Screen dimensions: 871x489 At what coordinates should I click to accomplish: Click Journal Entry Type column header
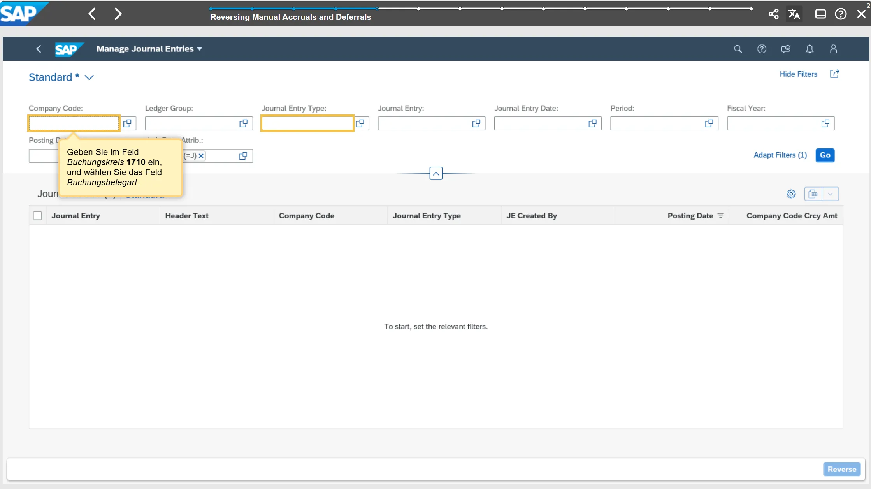tap(427, 216)
